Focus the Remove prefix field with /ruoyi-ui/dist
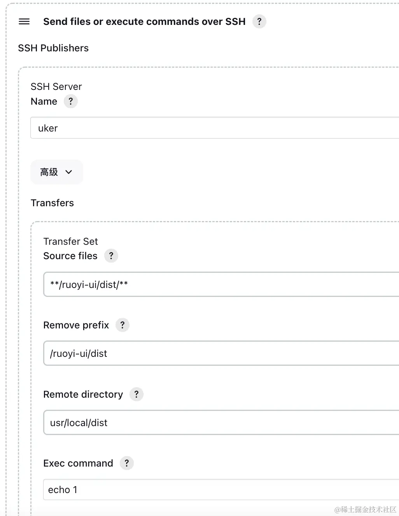The width and height of the screenshot is (399, 516). tap(221, 353)
